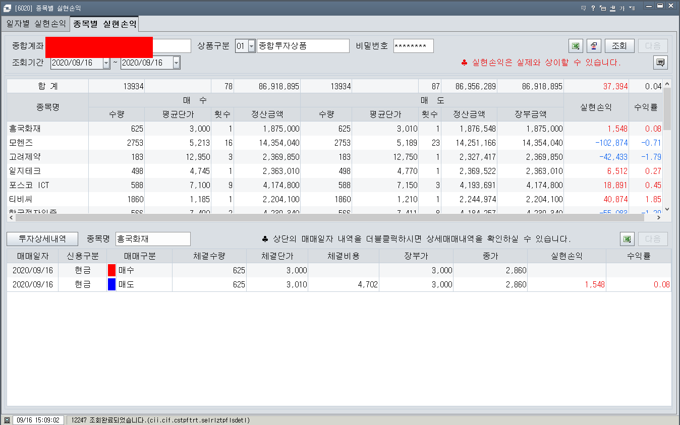Click the 조회 search button
Screen dimensions: 680x425
pyautogui.click(x=619, y=46)
